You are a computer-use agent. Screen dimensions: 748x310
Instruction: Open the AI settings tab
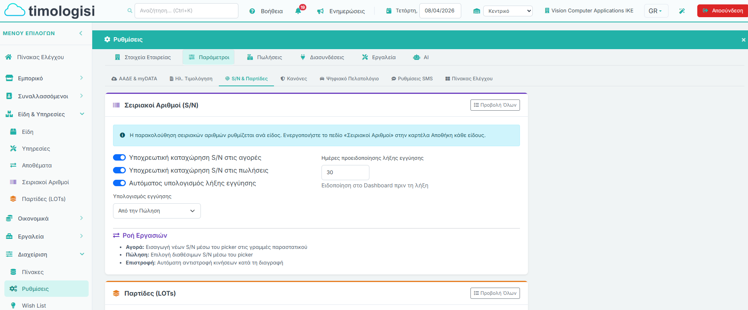tap(421, 57)
